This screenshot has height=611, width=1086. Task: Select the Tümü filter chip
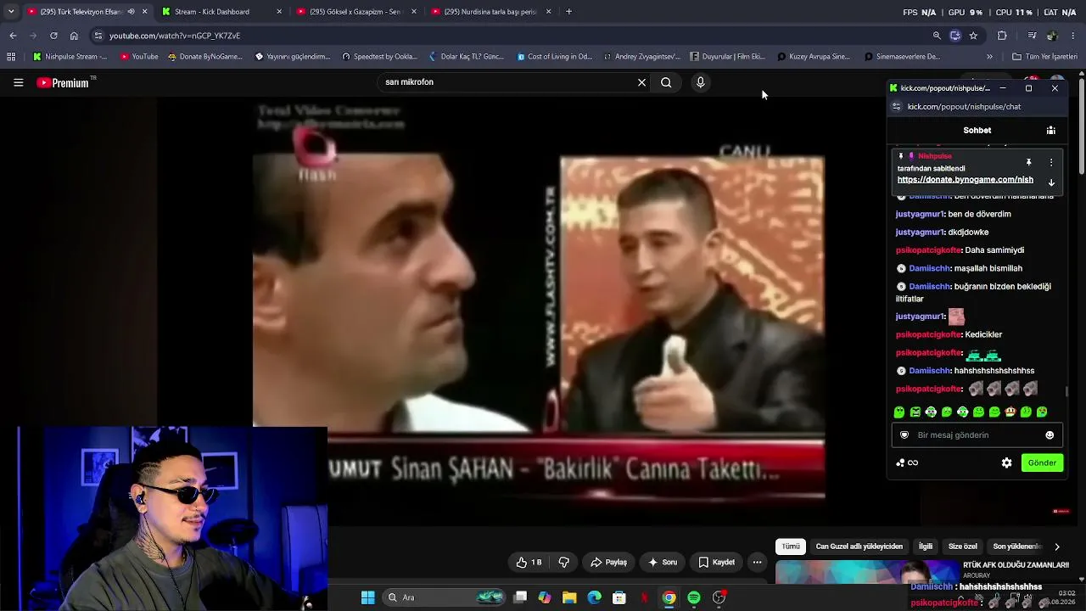[791, 547]
